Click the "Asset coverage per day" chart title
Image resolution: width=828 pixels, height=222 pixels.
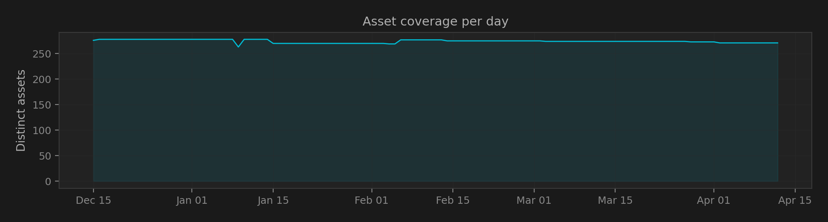[x=435, y=21]
